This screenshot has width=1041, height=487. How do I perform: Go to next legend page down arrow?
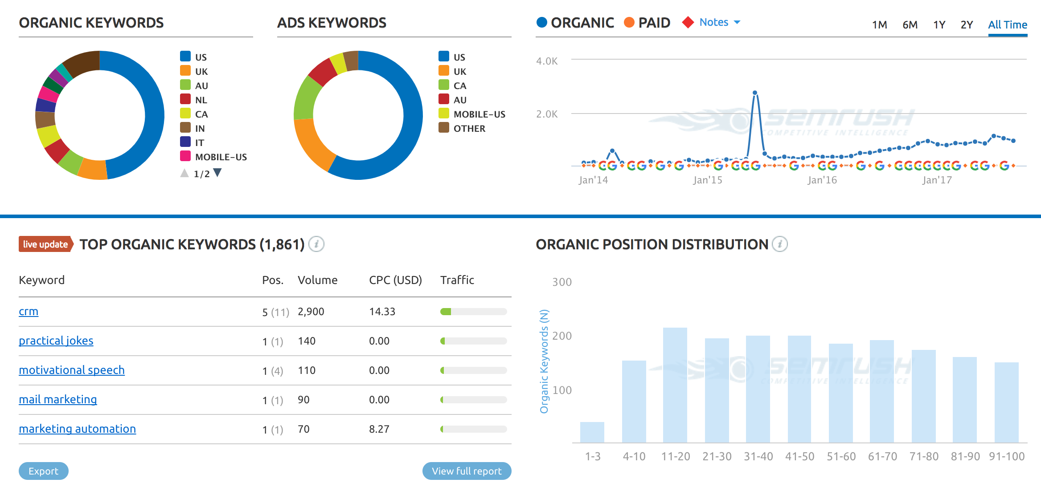(217, 173)
